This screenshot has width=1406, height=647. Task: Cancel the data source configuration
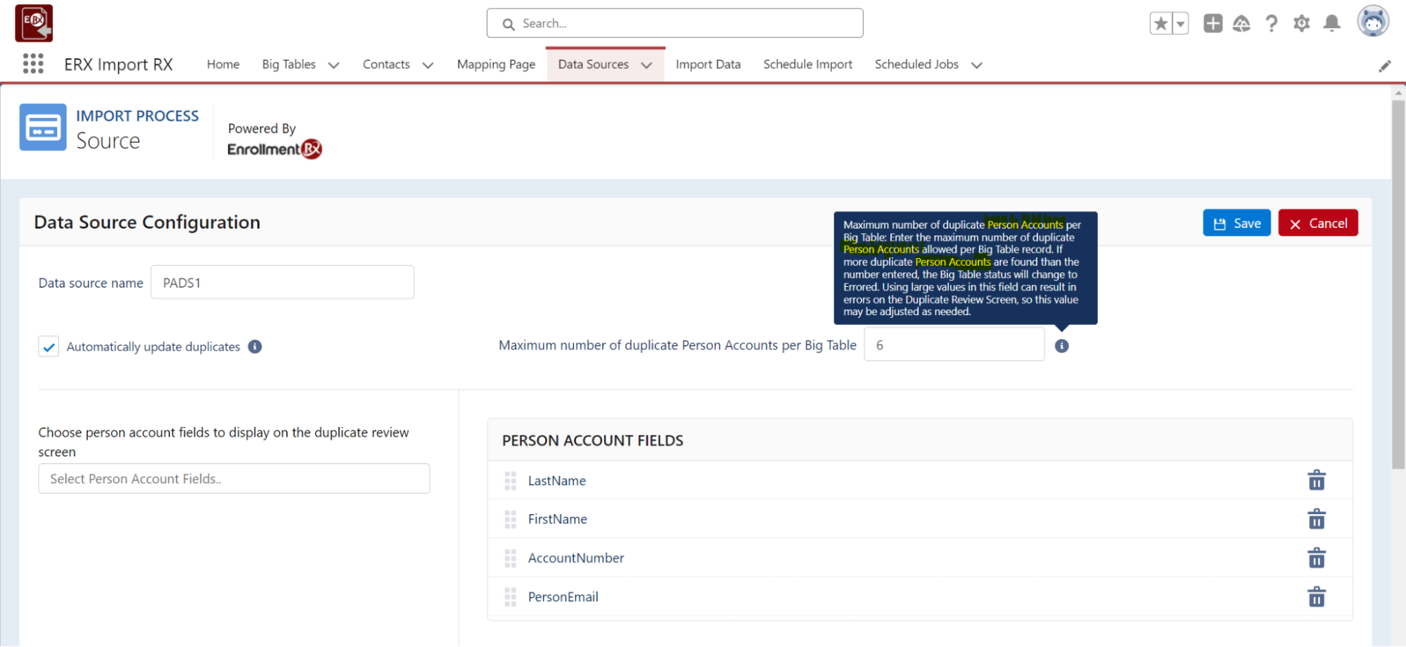[x=1317, y=223]
